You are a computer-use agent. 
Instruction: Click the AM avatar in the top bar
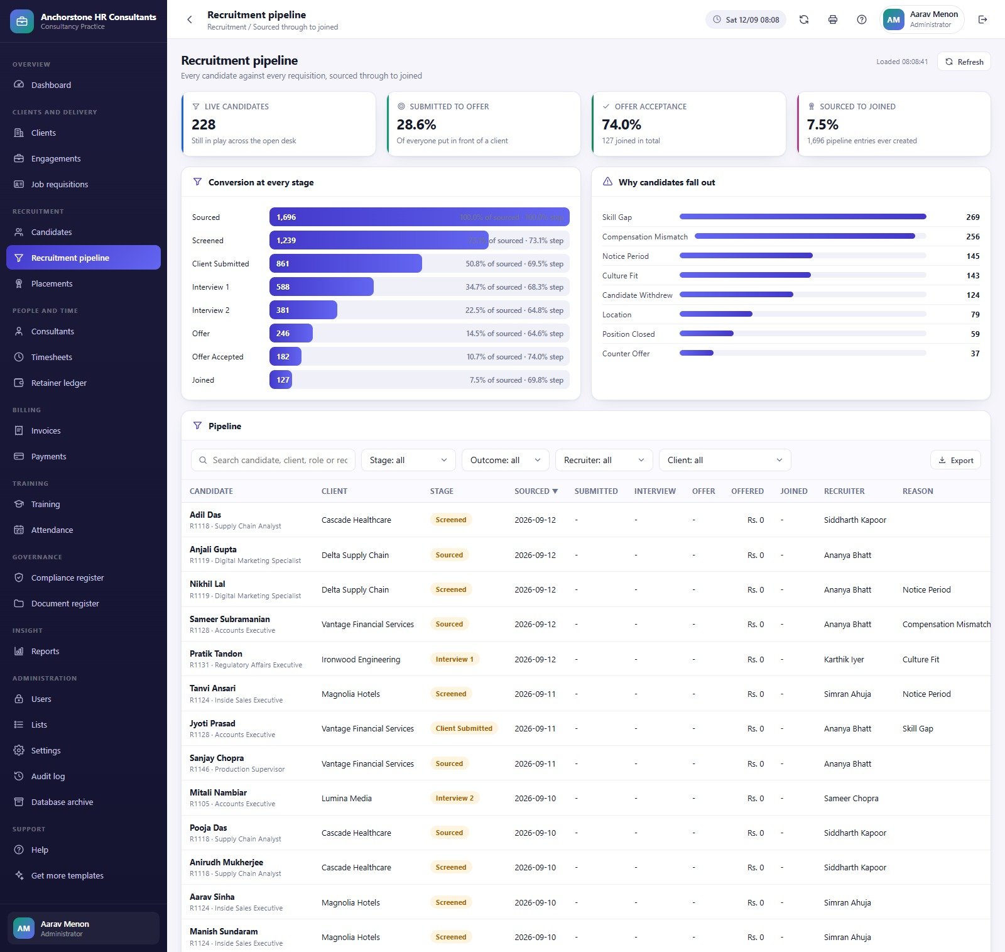click(893, 19)
